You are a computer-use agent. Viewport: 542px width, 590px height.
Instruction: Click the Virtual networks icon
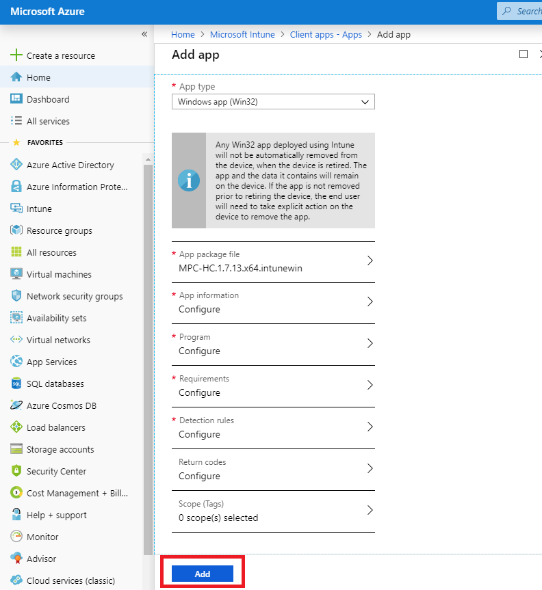[16, 339]
